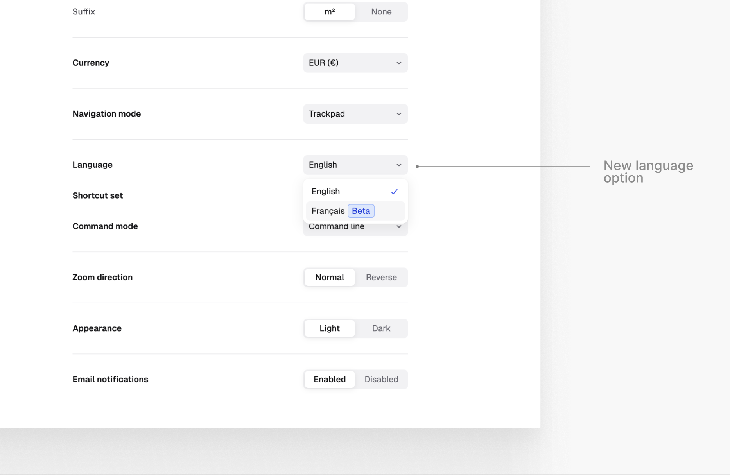Screen dimensions: 730x475
Task: Set the suffix to m²
Action: coord(330,12)
